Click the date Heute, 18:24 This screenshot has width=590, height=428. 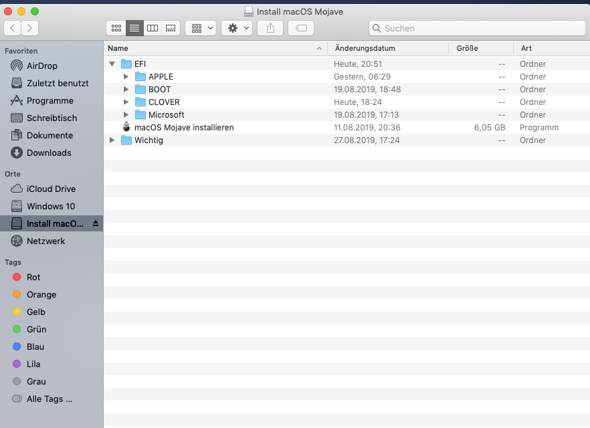point(357,102)
